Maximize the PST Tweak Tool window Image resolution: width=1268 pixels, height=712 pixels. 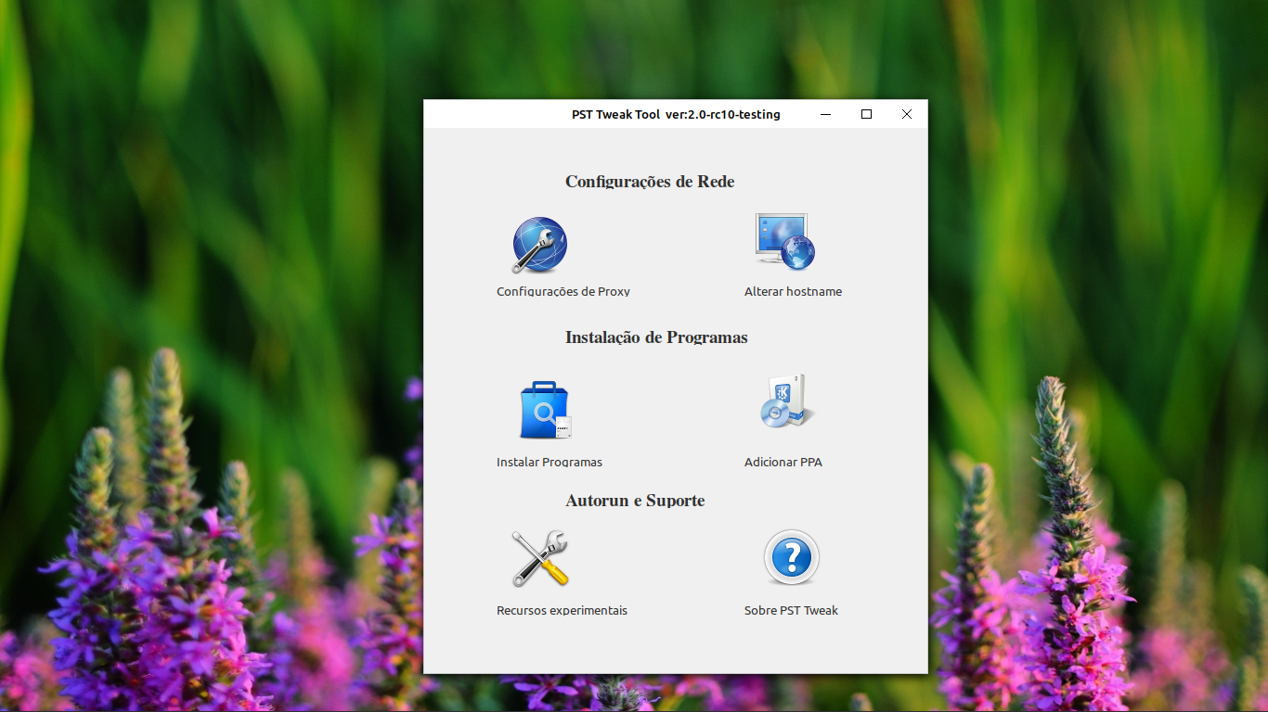tap(867, 114)
